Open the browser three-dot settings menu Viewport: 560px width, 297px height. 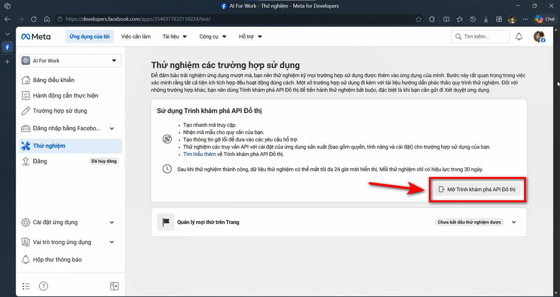pyautogui.click(x=525, y=19)
